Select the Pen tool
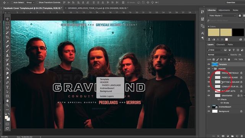 [x=7, y=83]
